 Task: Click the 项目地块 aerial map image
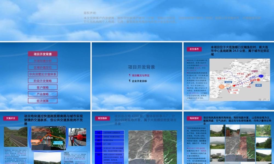[x=49, y=137]
